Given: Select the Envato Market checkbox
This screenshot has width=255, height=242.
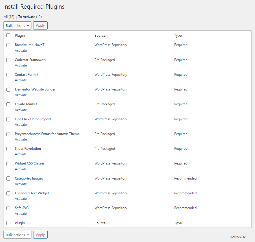Looking at the screenshot, I should click(x=8, y=104).
